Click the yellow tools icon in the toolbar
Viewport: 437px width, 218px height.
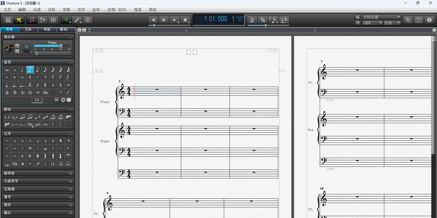pyautogui.click(x=19, y=20)
